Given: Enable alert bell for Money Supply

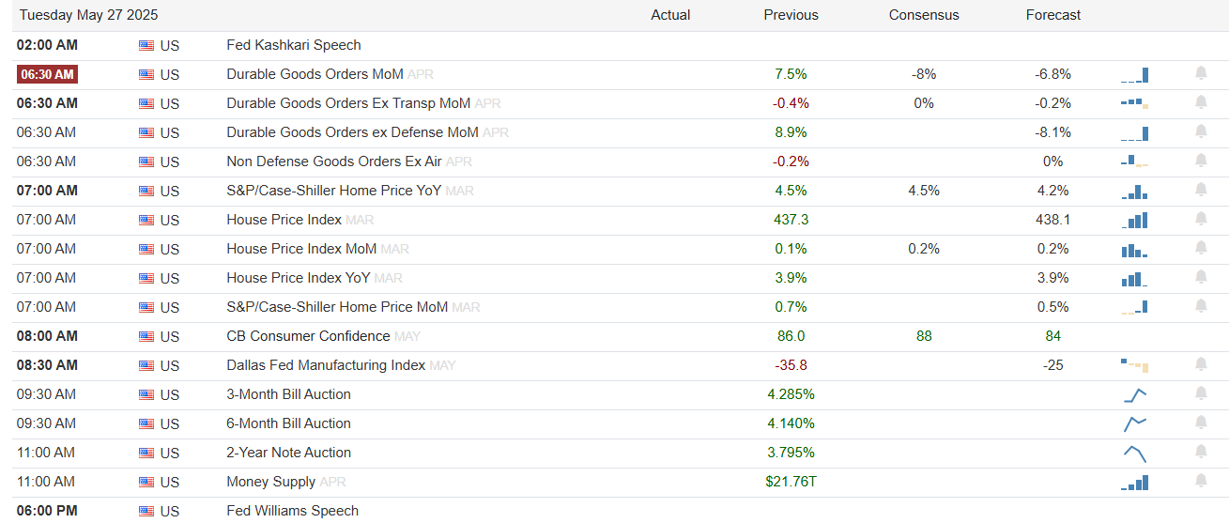Looking at the screenshot, I should click(x=1200, y=481).
